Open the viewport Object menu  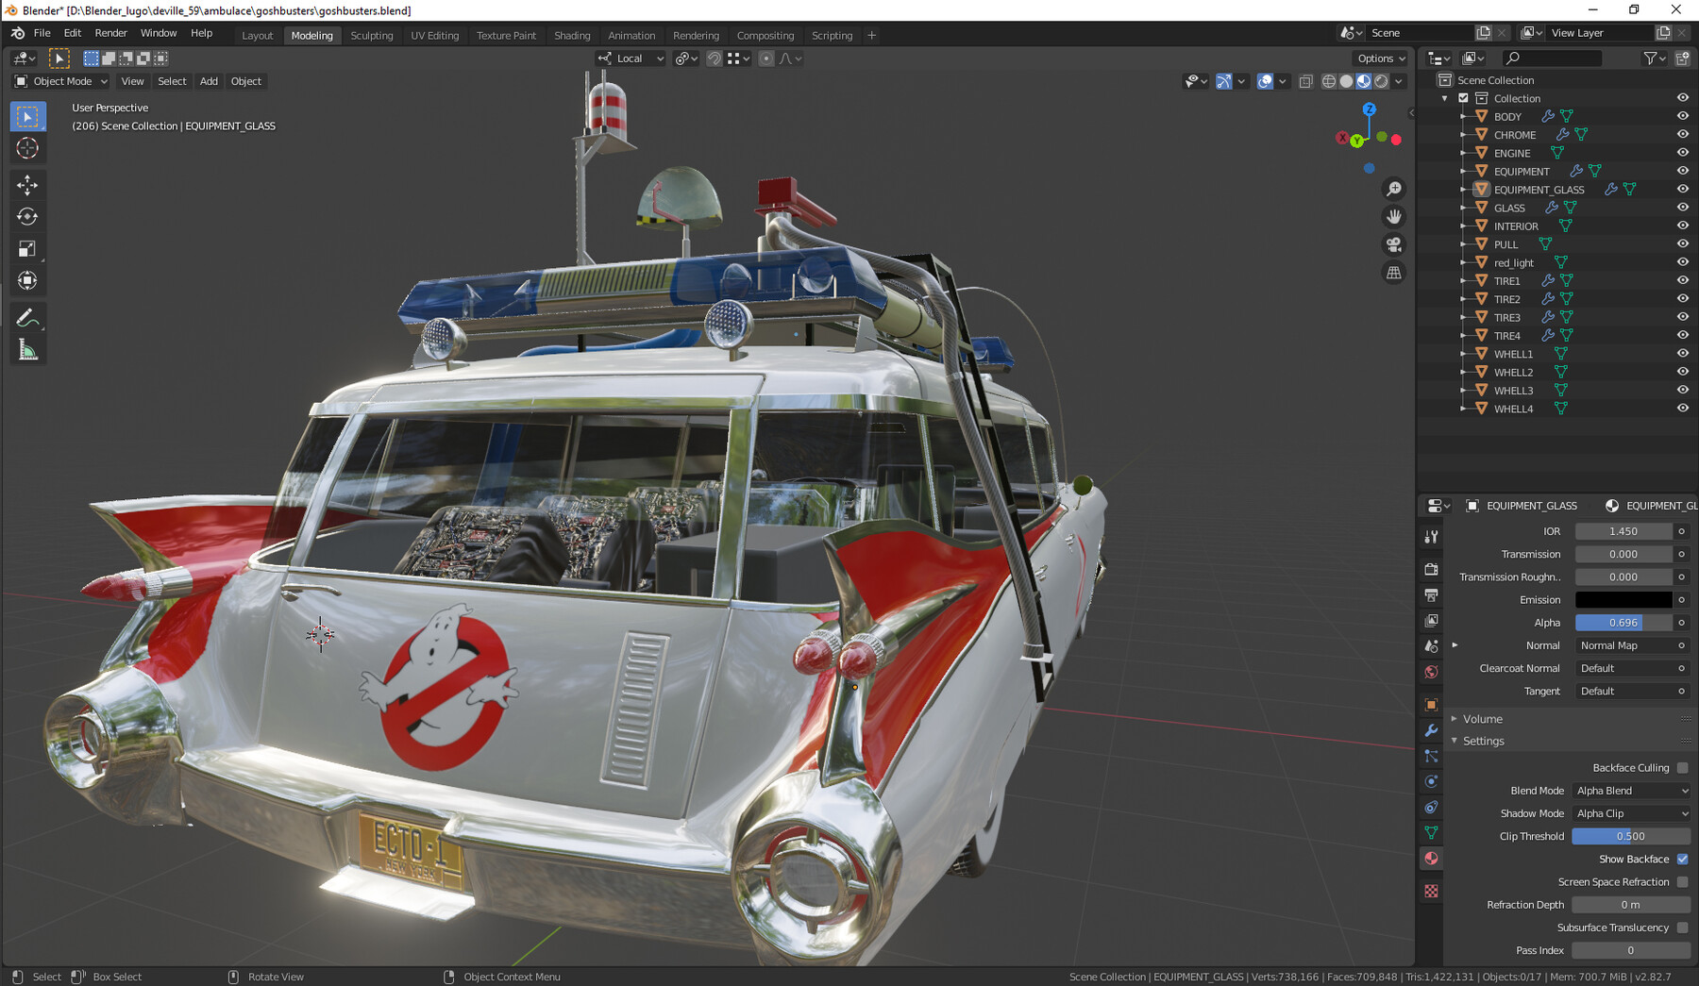point(245,81)
